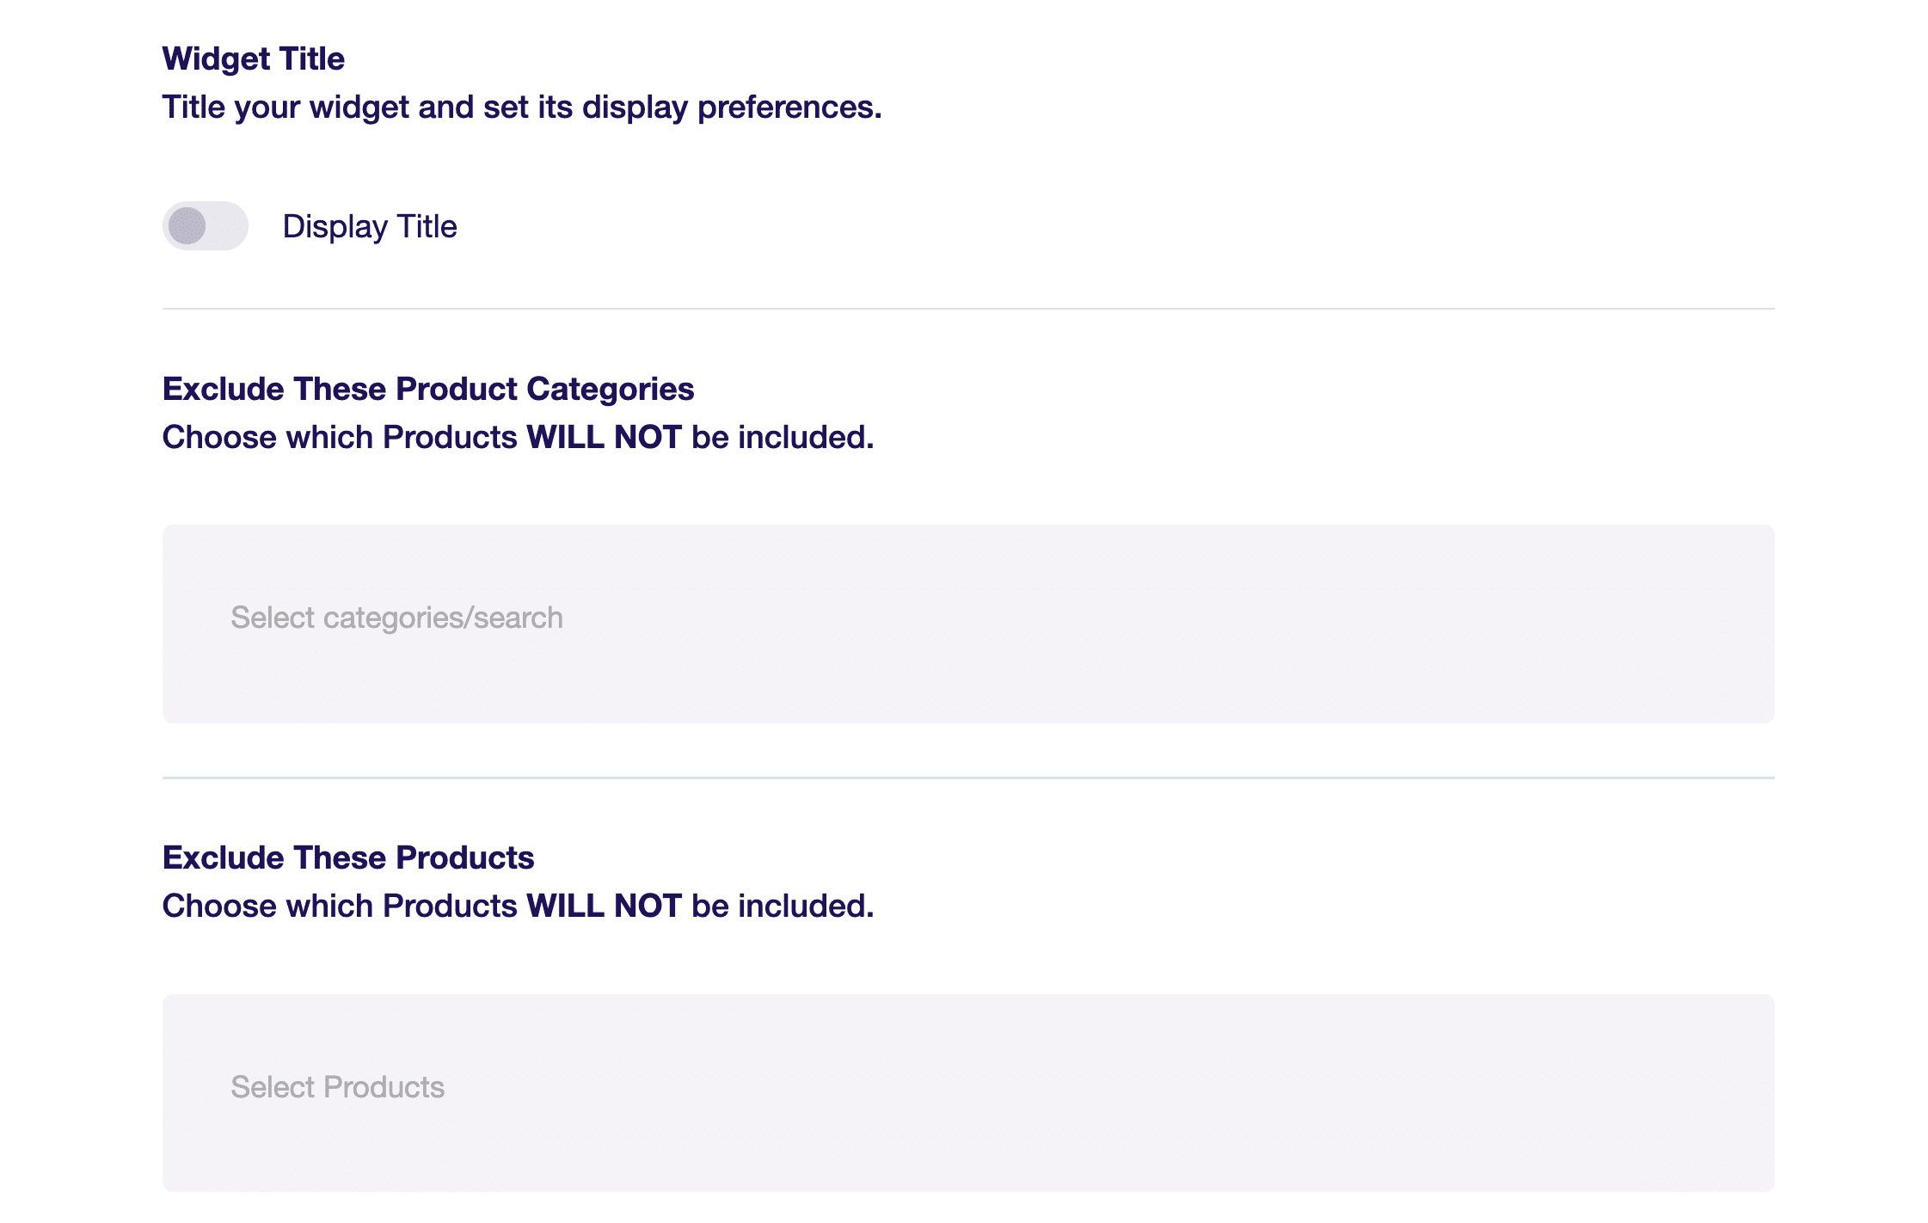This screenshot has width=1928, height=1223.
Task: Open the Select Products dropdown
Action: click(968, 1092)
